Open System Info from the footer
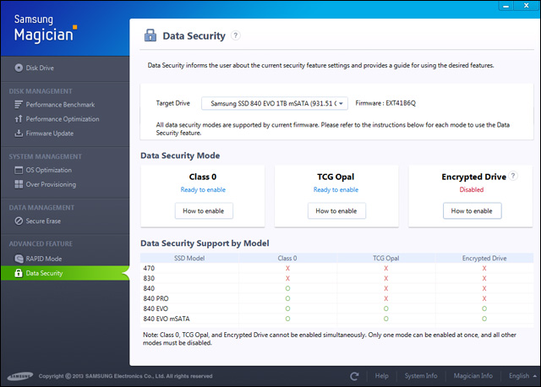This screenshot has height=387, width=541. pos(420,376)
